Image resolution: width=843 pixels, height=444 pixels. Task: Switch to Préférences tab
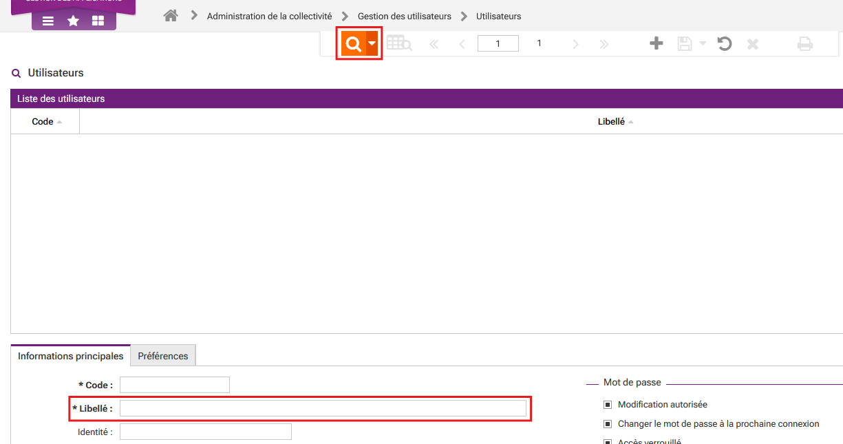(163, 356)
